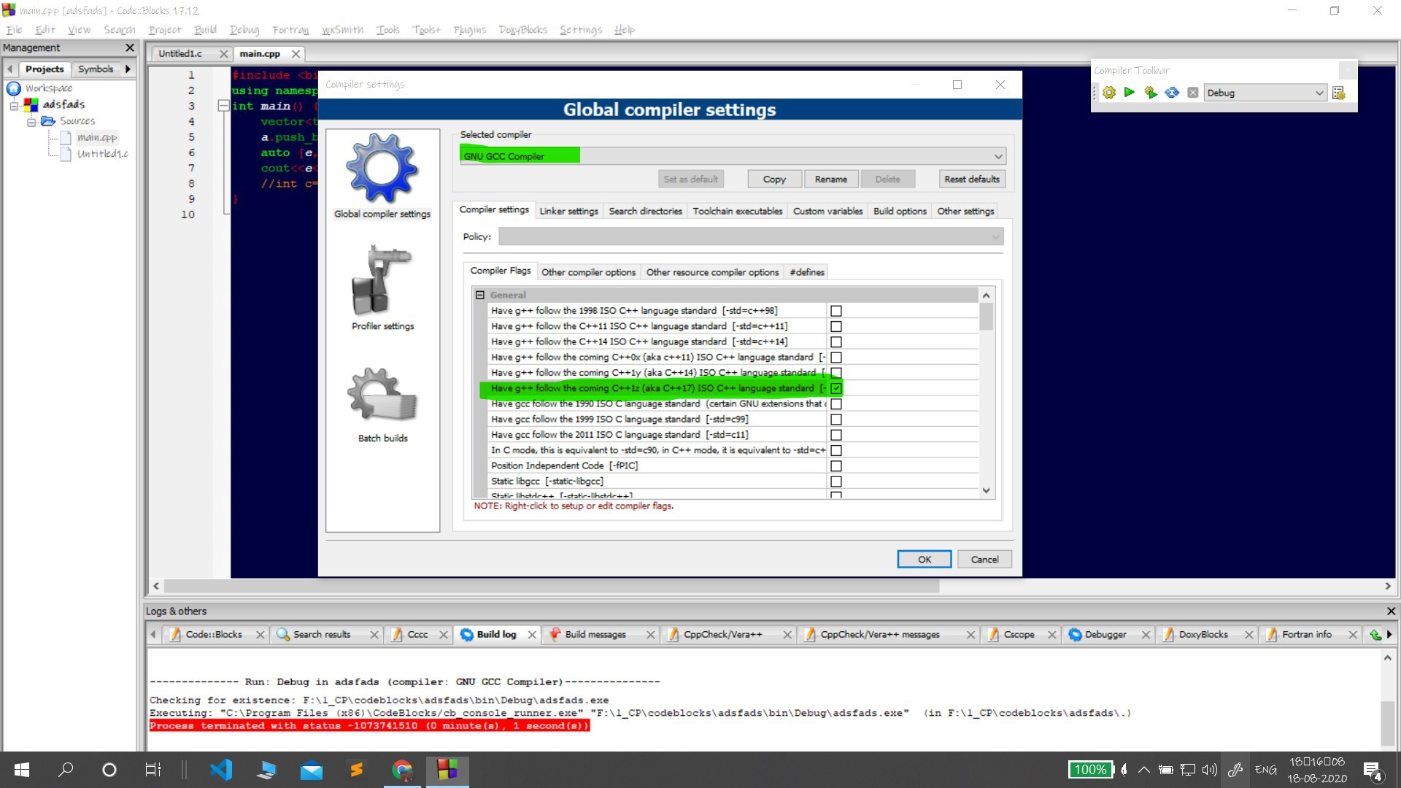Viewport: 1401px width, 788px height.
Task: Click the Workspace globe icon
Action: [x=14, y=88]
